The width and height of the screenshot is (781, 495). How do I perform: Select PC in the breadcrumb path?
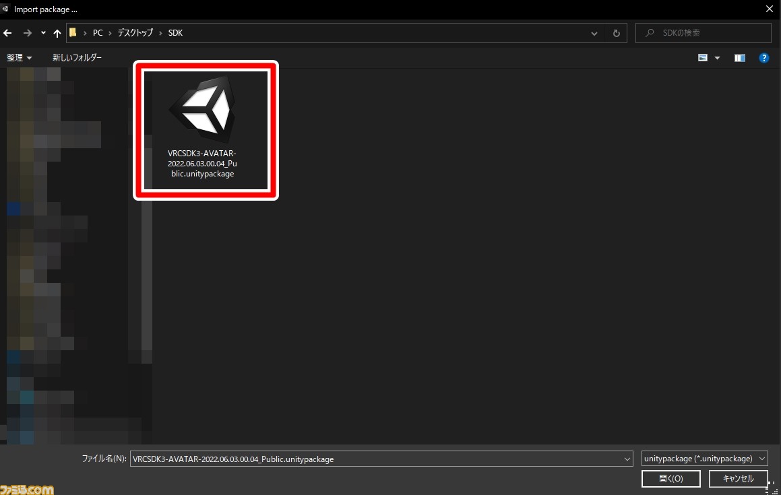point(98,33)
